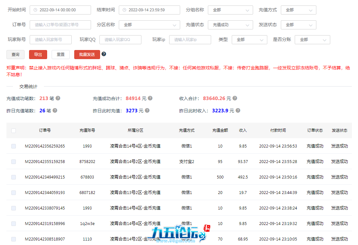The height and width of the screenshot is (245, 358).
Task: Click help icon beside 昨日充值笔数
Action: (55, 110)
